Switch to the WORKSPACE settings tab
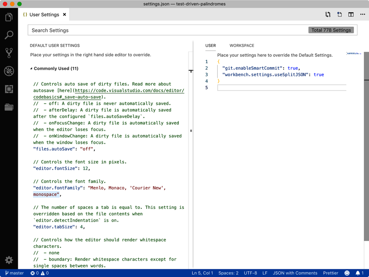Viewport: 369px width, 277px height. coord(242,45)
